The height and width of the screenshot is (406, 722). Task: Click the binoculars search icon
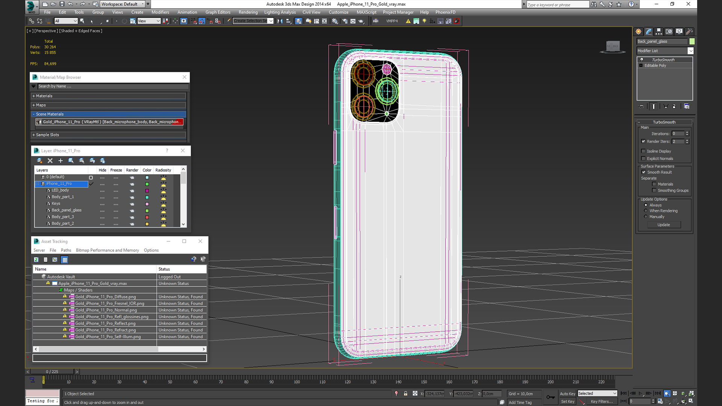coord(594,5)
